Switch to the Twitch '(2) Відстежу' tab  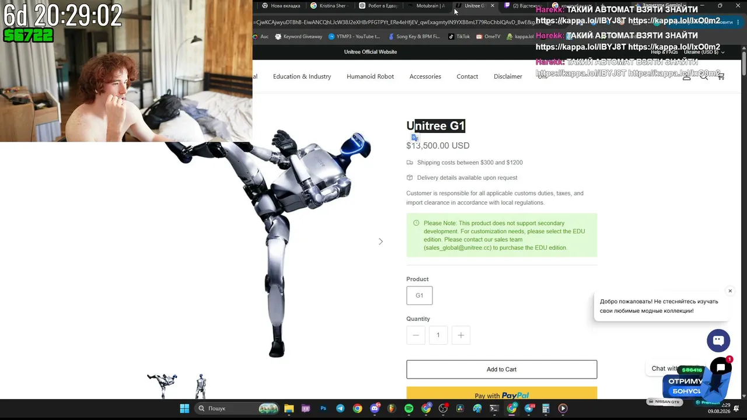(523, 6)
